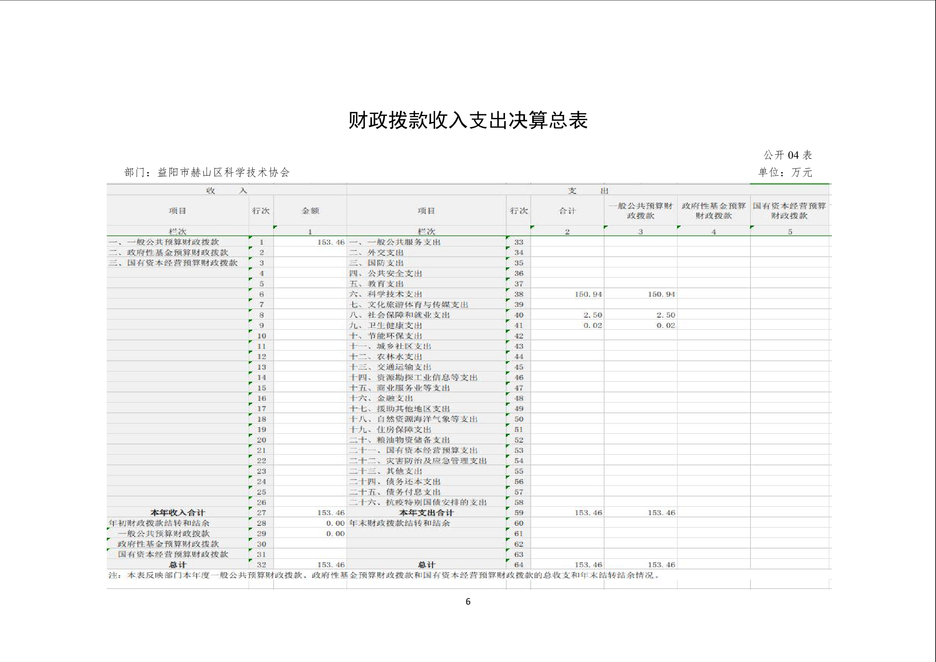Click the 年末财政拨款结转和结余 row label
936x662 pixels.
399,523
